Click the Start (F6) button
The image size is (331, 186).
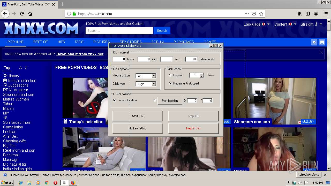pyautogui.click(x=138, y=116)
